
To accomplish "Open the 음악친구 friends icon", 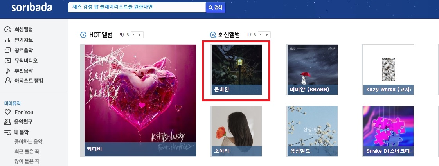I will [7, 122].
